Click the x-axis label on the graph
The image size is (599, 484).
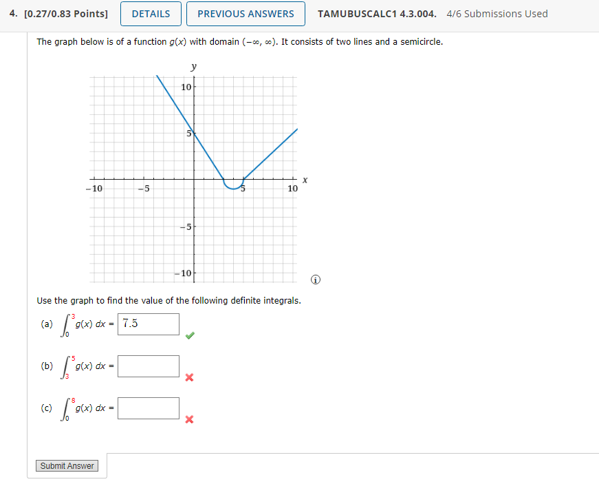[x=305, y=180]
